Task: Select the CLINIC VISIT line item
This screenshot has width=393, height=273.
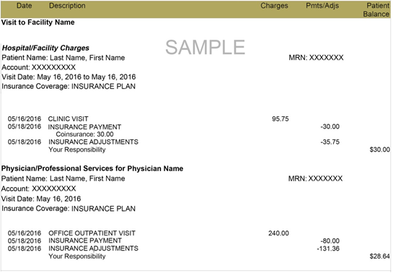Action: pyautogui.click(x=69, y=119)
